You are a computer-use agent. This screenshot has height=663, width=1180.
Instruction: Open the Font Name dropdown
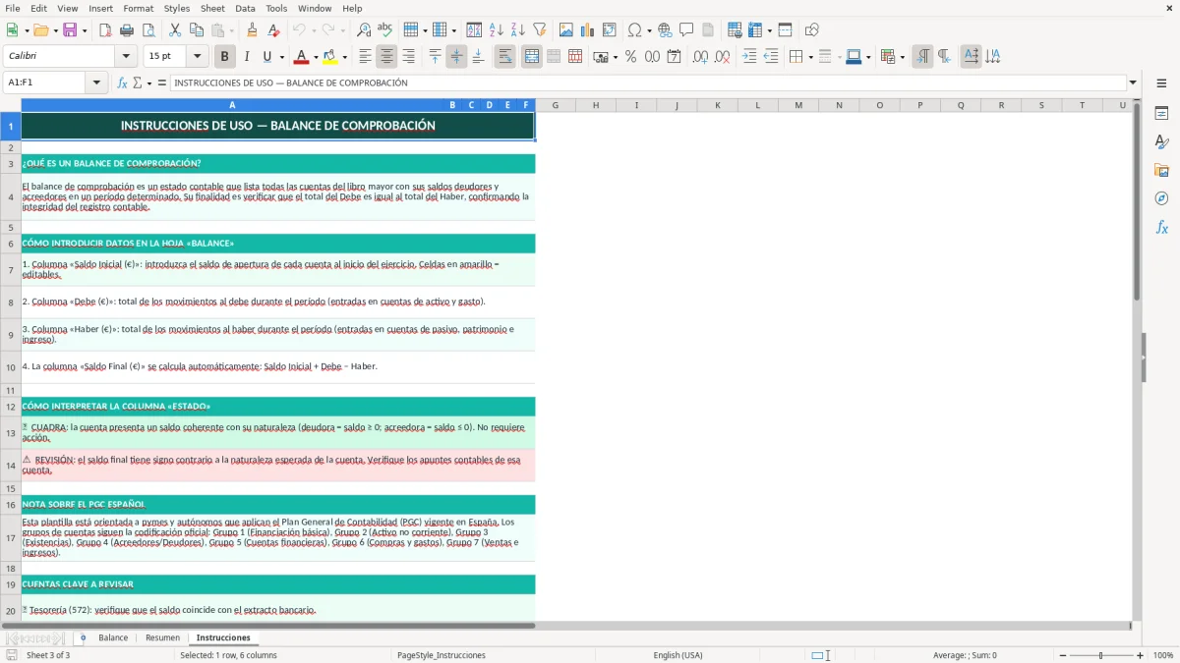(x=128, y=57)
